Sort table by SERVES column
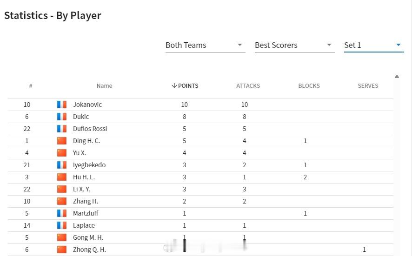 pos(368,86)
